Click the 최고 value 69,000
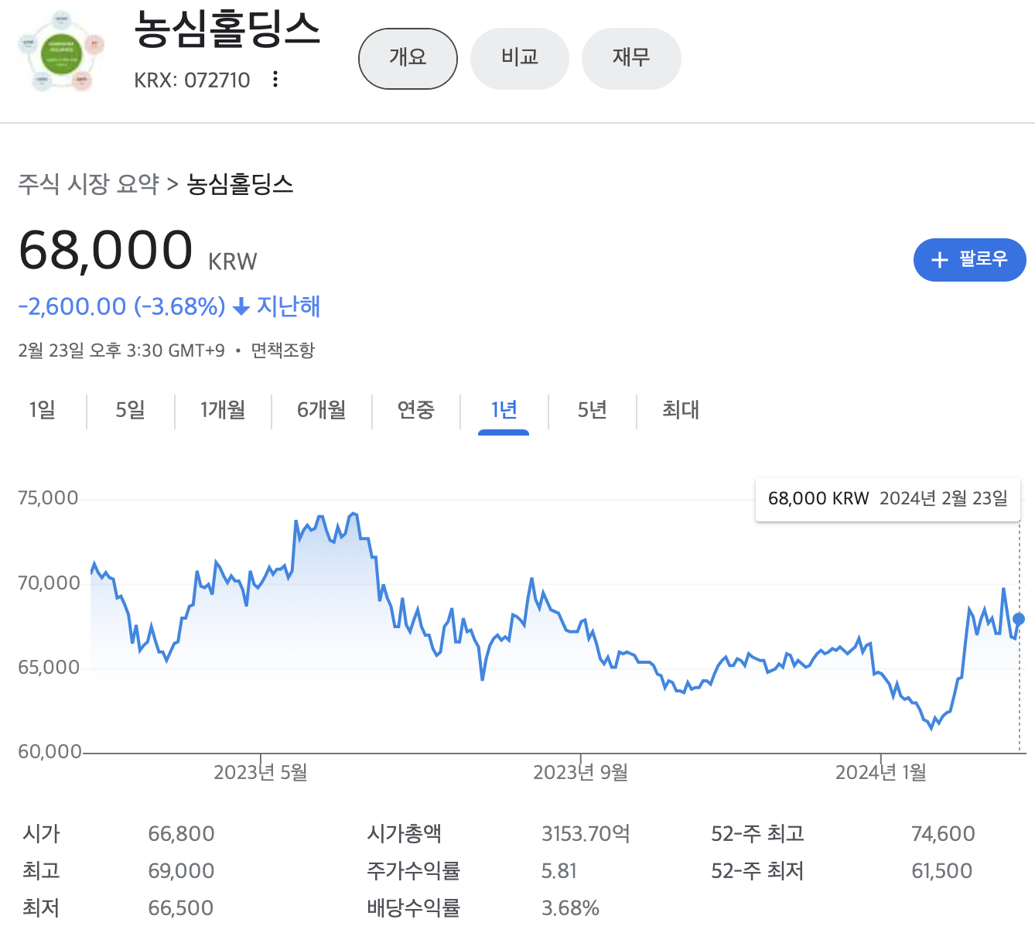Image resolution: width=1035 pixels, height=933 pixels. 181,871
